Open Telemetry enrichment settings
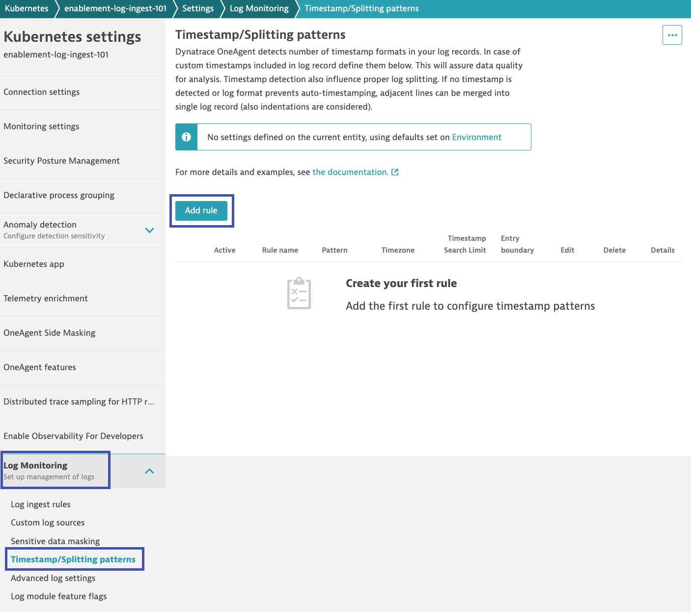This screenshot has width=691, height=612. [83, 299]
